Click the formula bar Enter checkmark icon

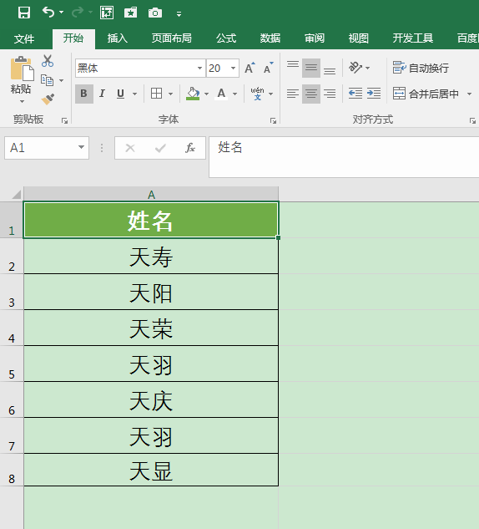point(160,148)
